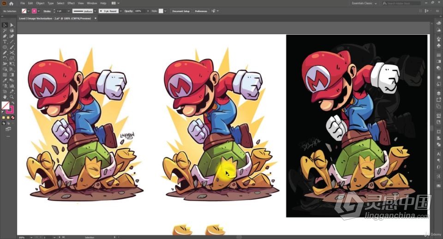Open the Layers panel icon

pyautogui.click(x=438, y=93)
